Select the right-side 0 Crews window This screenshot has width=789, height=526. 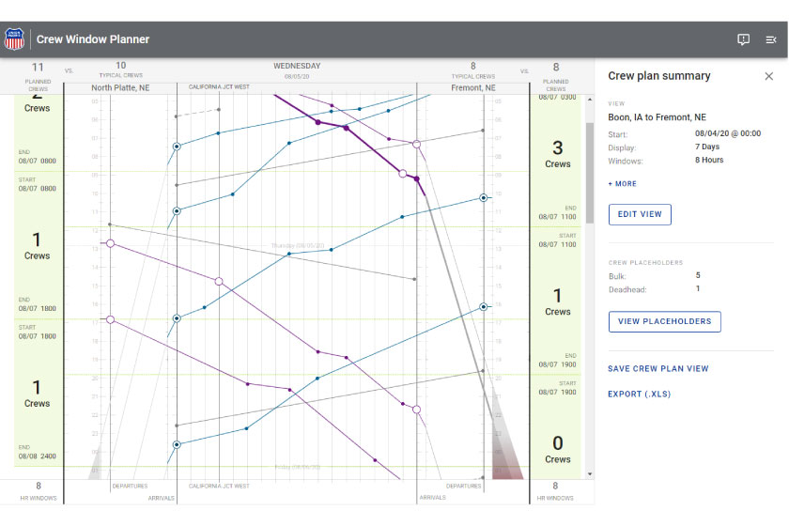(x=557, y=449)
